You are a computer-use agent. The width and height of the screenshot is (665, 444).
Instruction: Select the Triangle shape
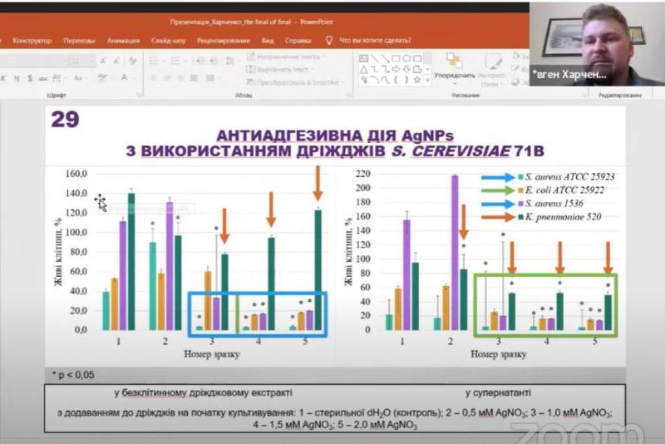click(x=364, y=70)
